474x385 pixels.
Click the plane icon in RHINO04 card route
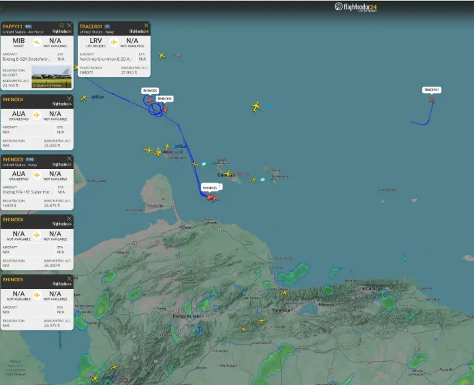37,114
